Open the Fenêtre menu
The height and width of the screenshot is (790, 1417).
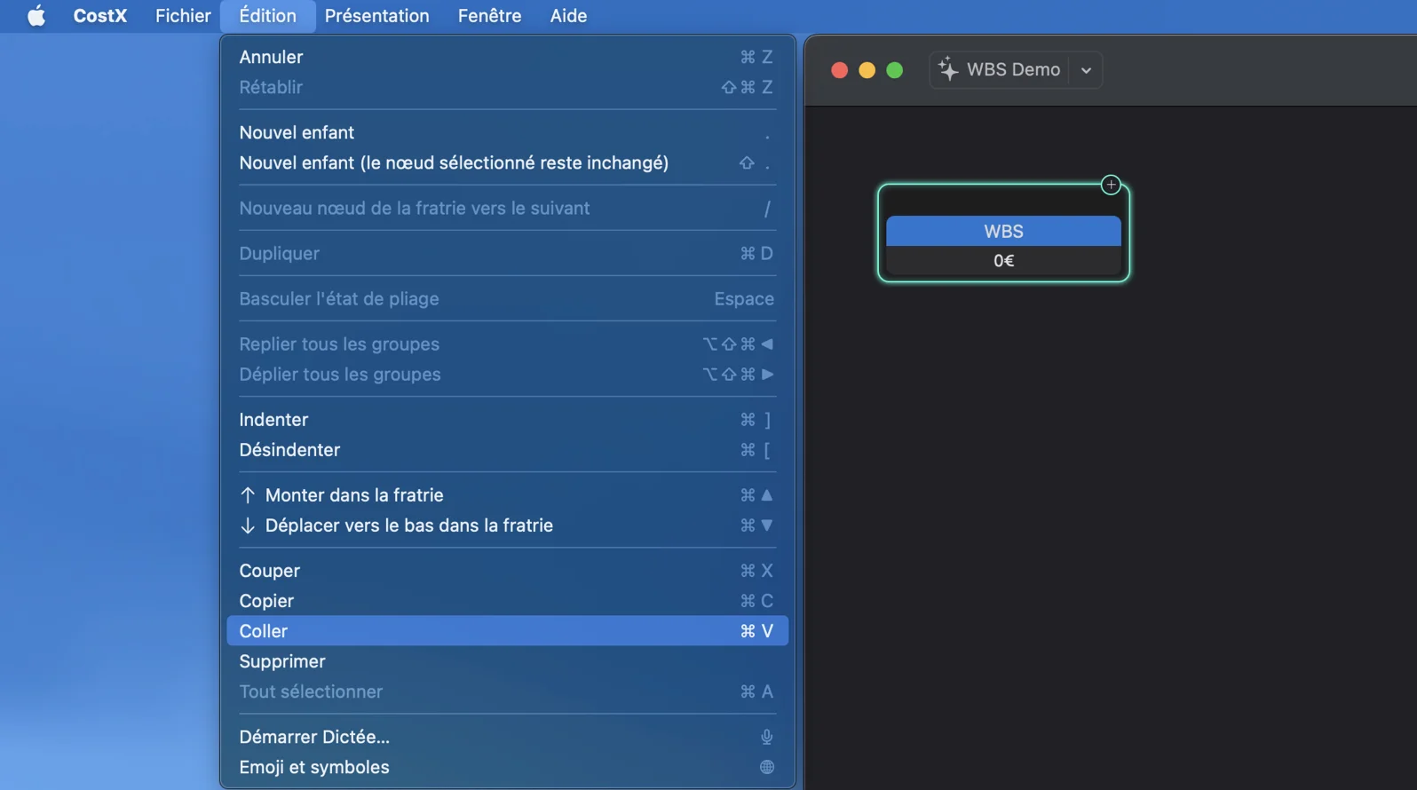(489, 16)
